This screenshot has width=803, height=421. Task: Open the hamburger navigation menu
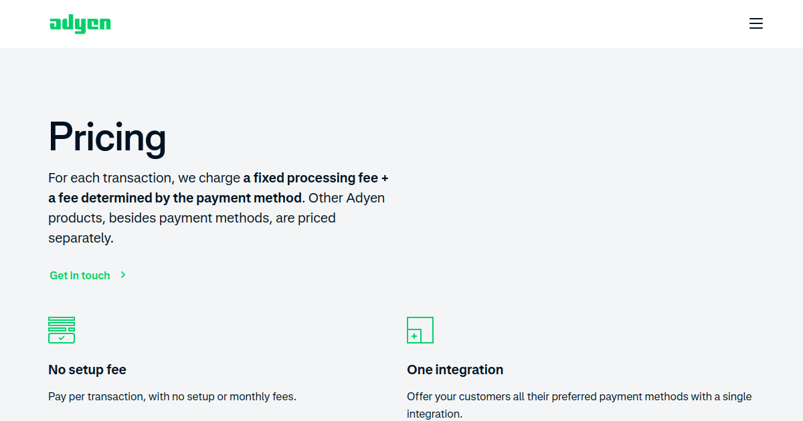coord(756,24)
